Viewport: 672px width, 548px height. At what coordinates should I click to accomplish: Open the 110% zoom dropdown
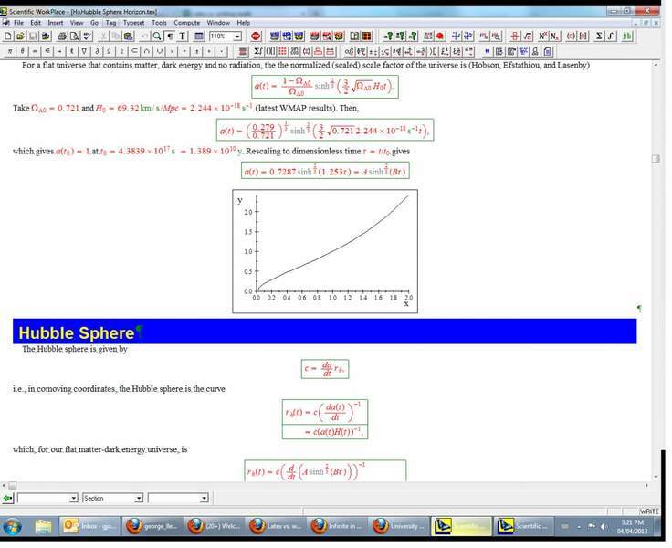click(x=237, y=37)
